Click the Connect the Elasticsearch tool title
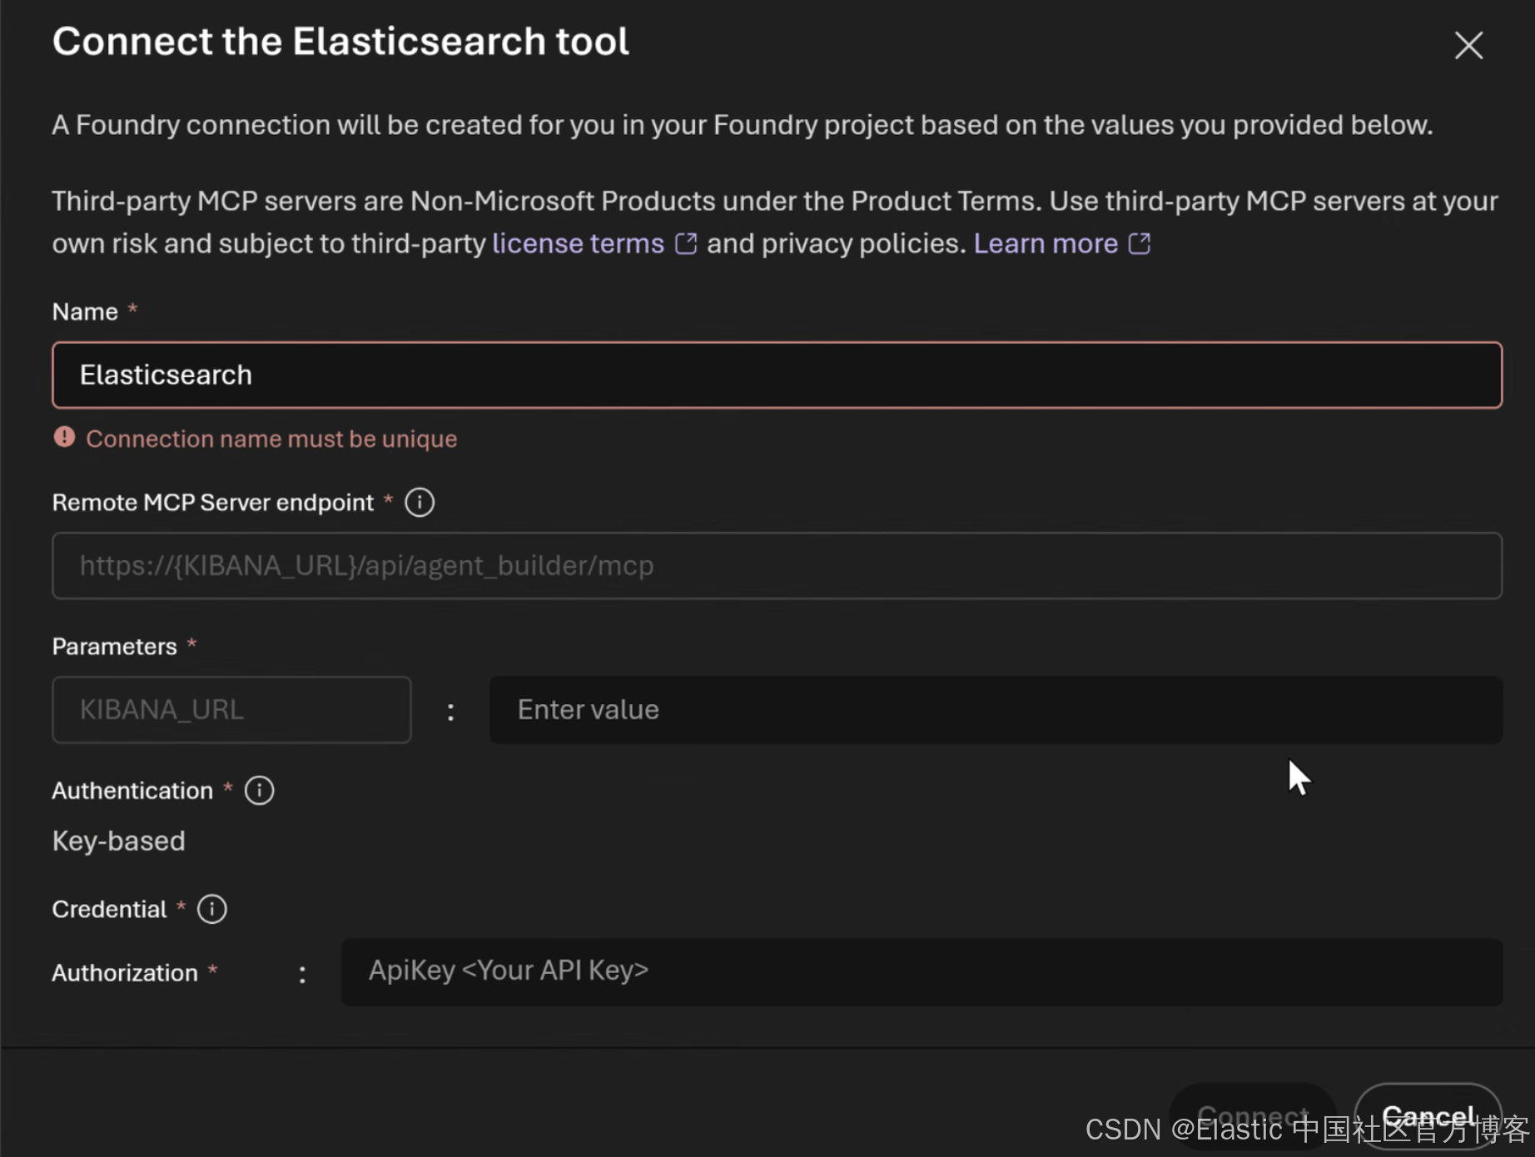This screenshot has width=1535, height=1157. (x=340, y=42)
